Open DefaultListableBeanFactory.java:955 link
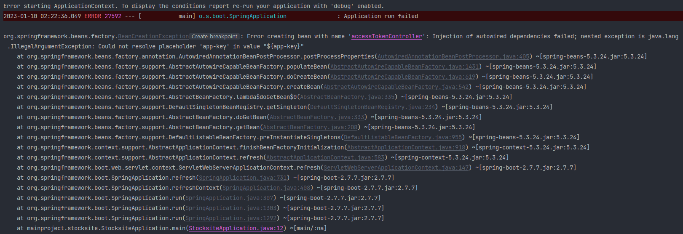 (403, 138)
